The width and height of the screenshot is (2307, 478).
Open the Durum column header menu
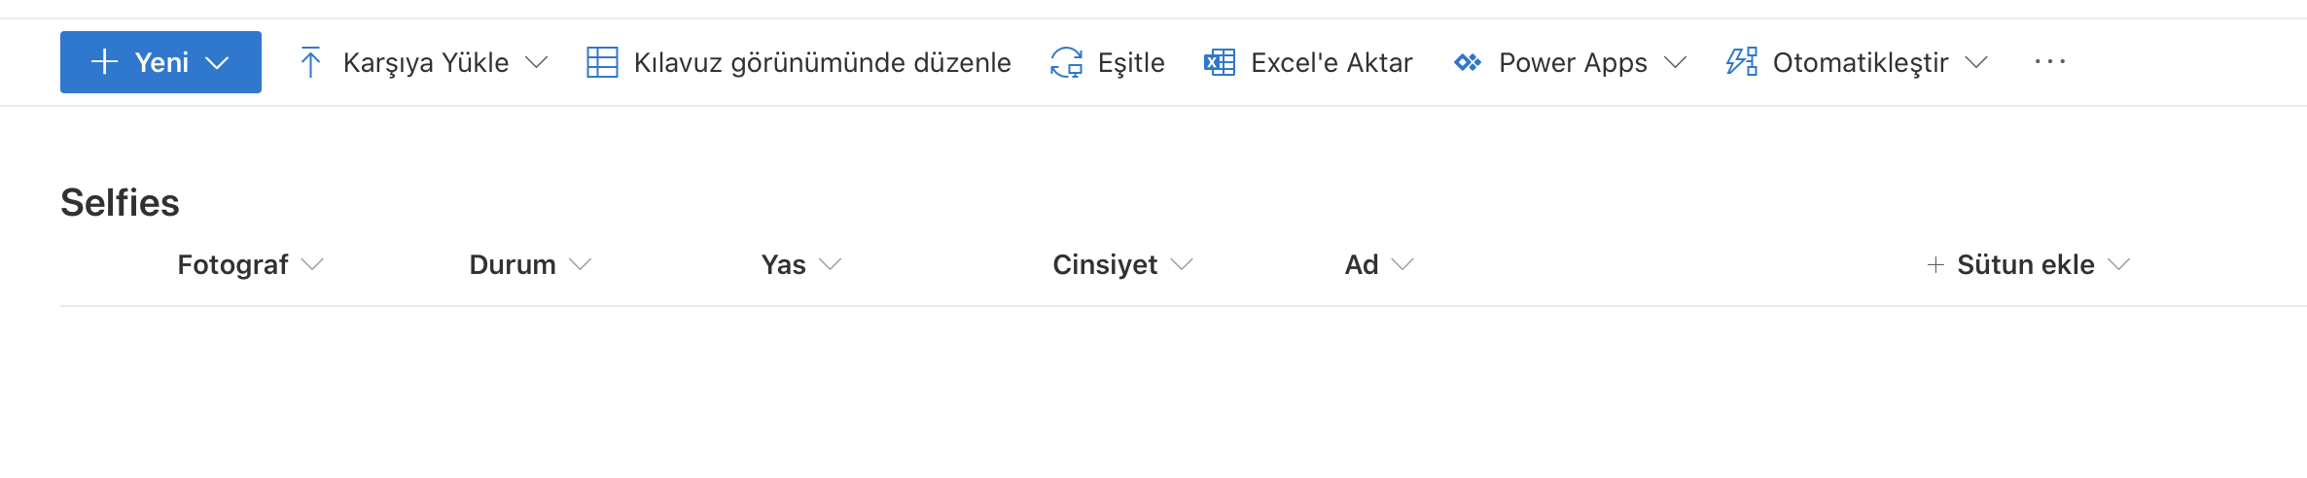point(530,264)
